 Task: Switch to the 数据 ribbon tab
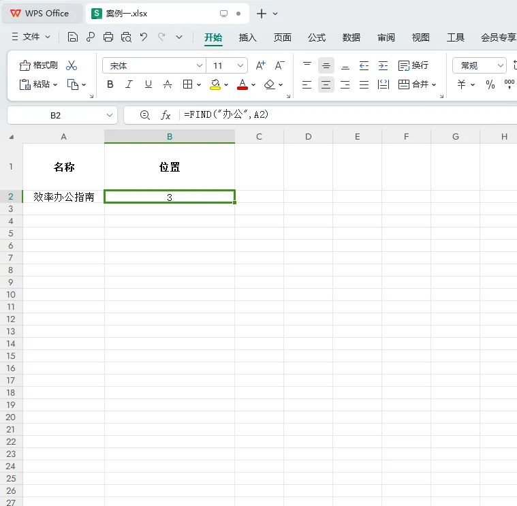[x=351, y=37]
